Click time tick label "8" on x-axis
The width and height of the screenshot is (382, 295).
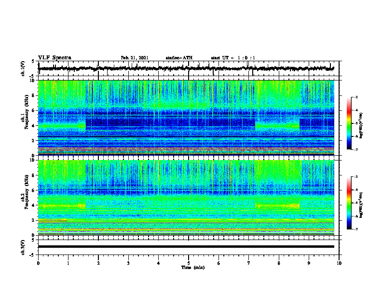(279, 263)
